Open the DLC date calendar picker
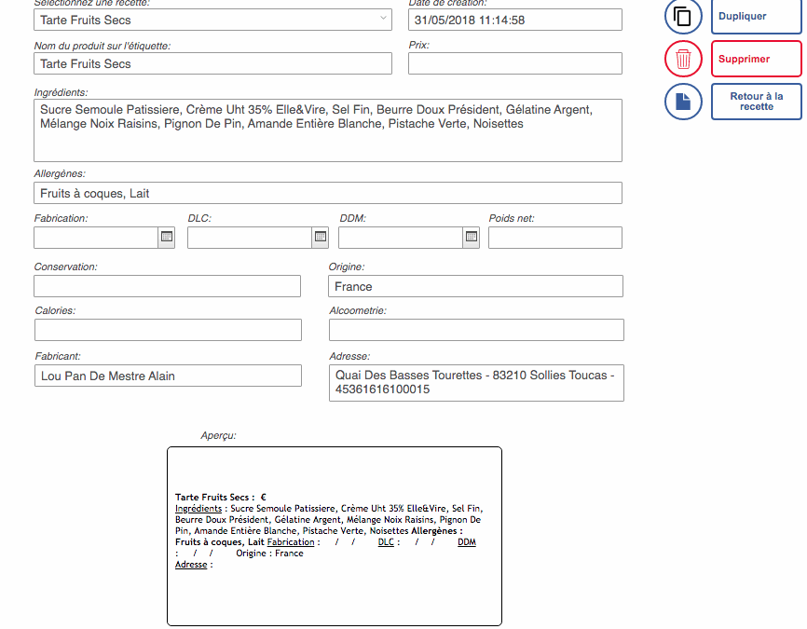 [x=321, y=238]
